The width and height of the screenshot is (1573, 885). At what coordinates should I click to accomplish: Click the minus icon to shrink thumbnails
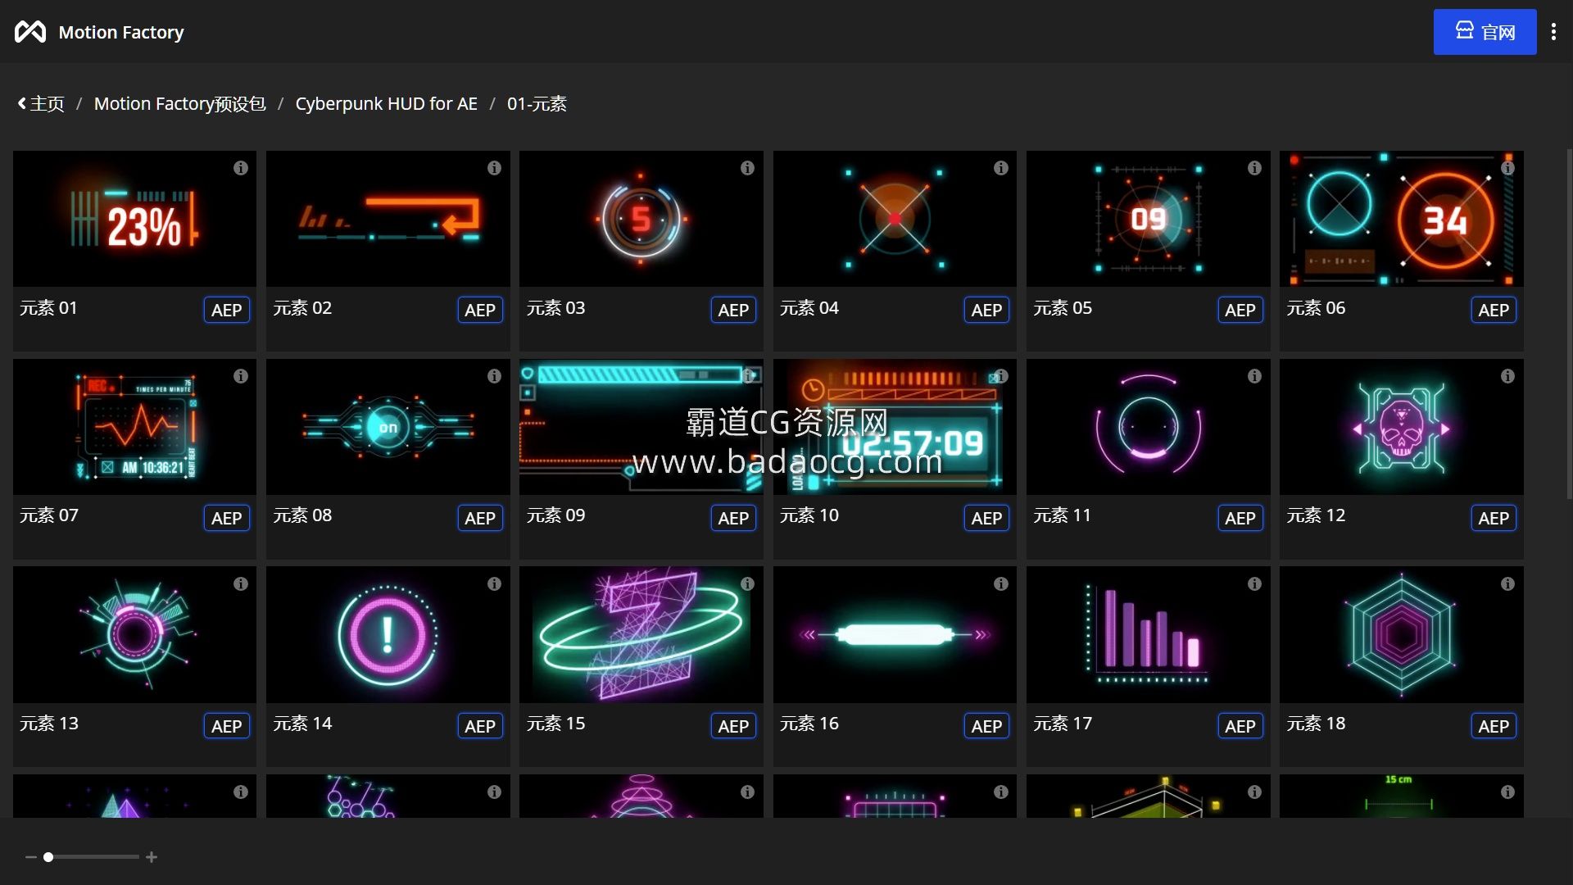point(31,857)
